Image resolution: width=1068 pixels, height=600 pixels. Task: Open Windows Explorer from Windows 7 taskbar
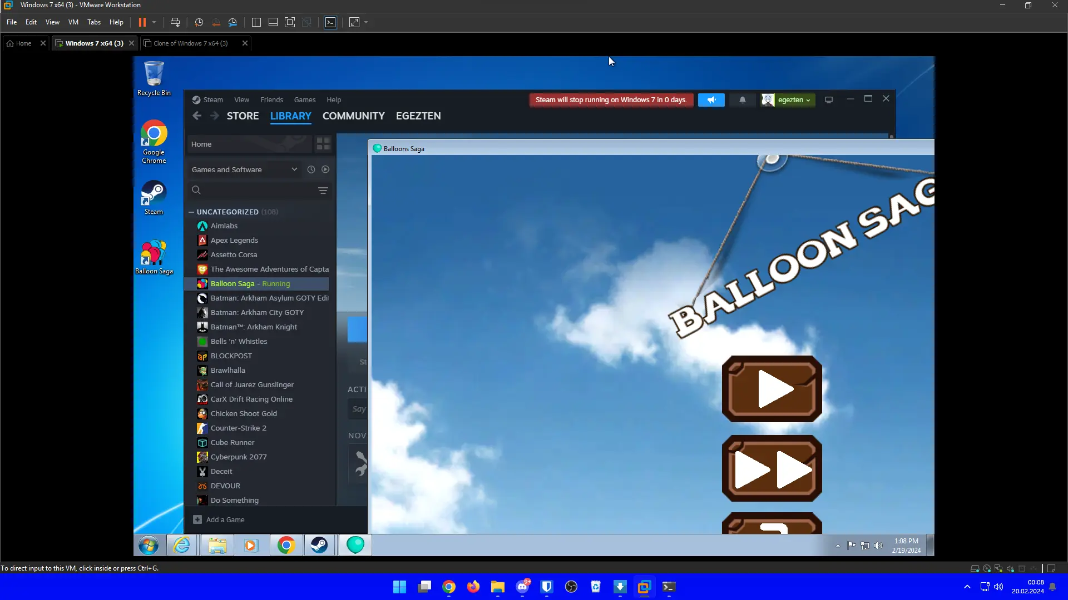[217, 546]
